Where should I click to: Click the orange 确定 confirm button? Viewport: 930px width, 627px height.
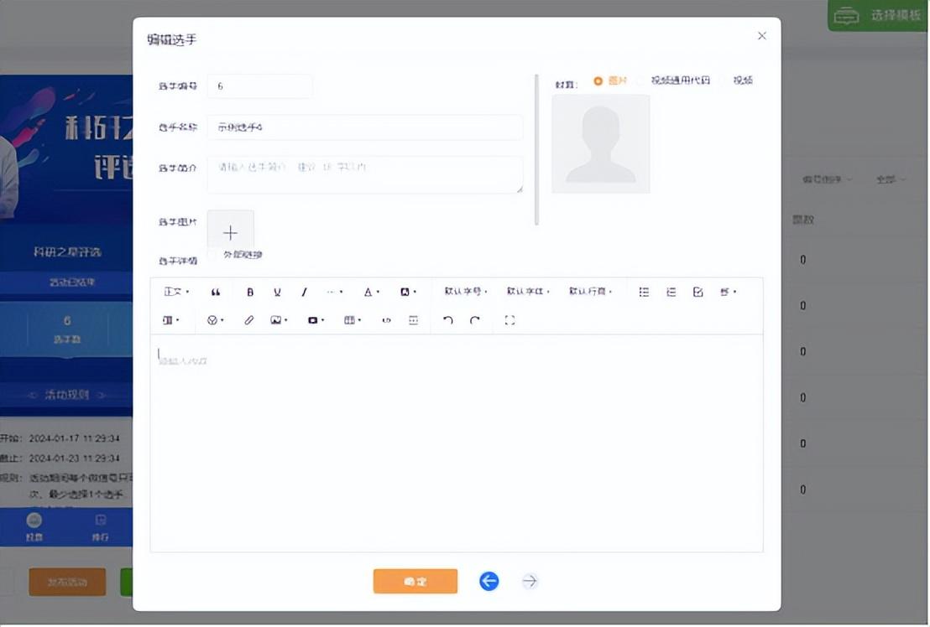pyautogui.click(x=415, y=581)
